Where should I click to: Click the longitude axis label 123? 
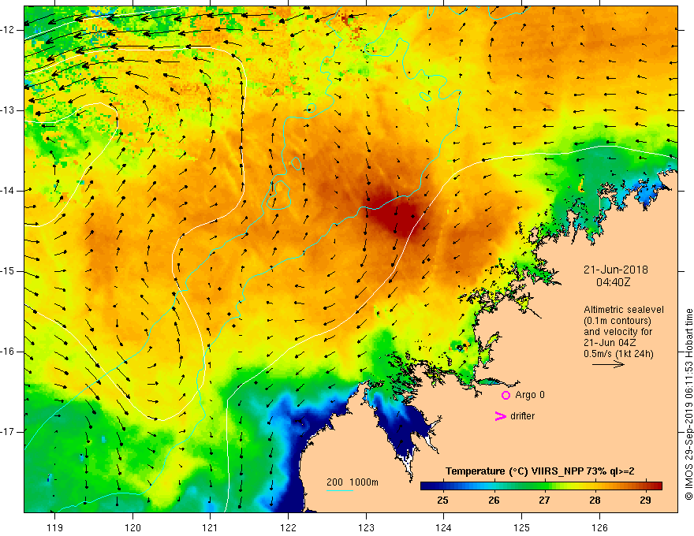tap(366, 527)
